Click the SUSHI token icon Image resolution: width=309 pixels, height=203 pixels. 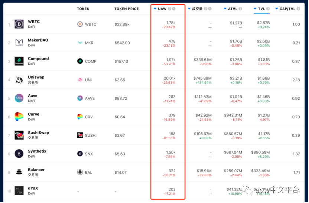[80, 135]
